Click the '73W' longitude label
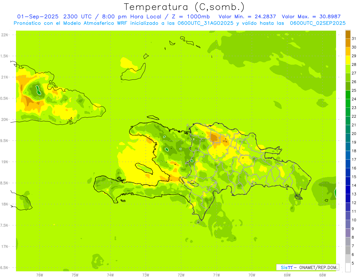 pyautogui.click(x=146, y=275)
